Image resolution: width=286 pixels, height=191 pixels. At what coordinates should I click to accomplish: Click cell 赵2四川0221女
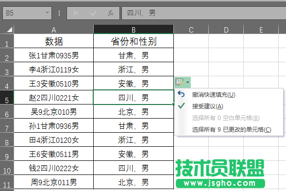pos(53,98)
